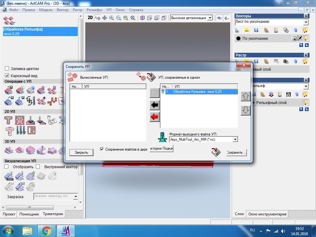Select Обработка Рельефа - моя 0,25 row
The height and width of the screenshot is (237, 316).
click(x=199, y=92)
